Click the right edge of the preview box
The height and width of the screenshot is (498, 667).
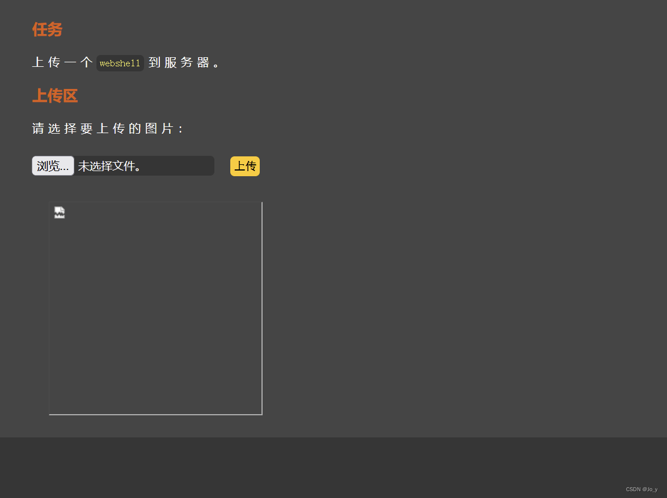point(261,309)
